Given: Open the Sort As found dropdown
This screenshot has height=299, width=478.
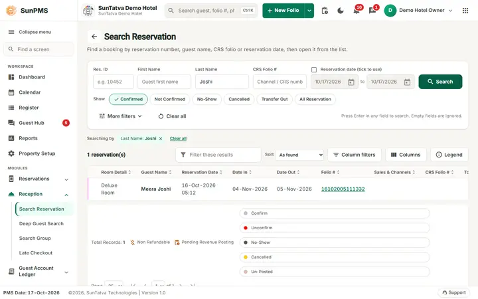Looking at the screenshot, I should coord(299,155).
